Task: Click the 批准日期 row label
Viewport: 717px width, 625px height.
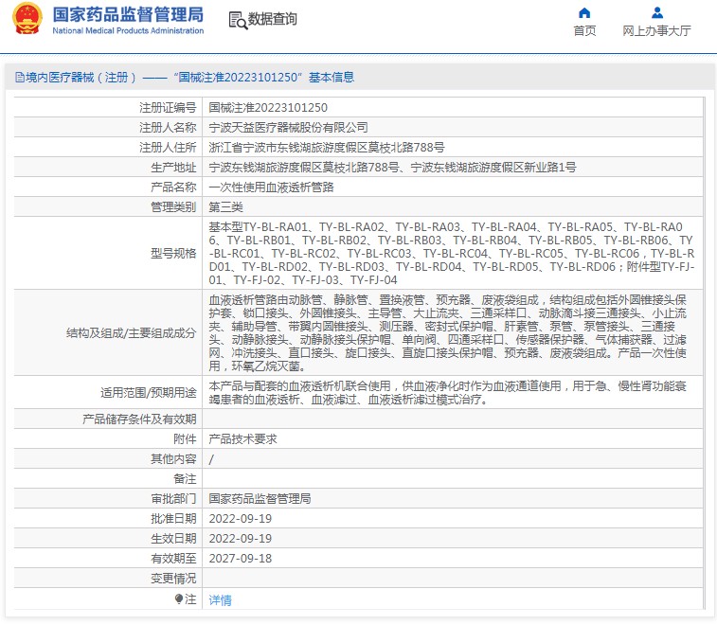Action: [x=173, y=519]
